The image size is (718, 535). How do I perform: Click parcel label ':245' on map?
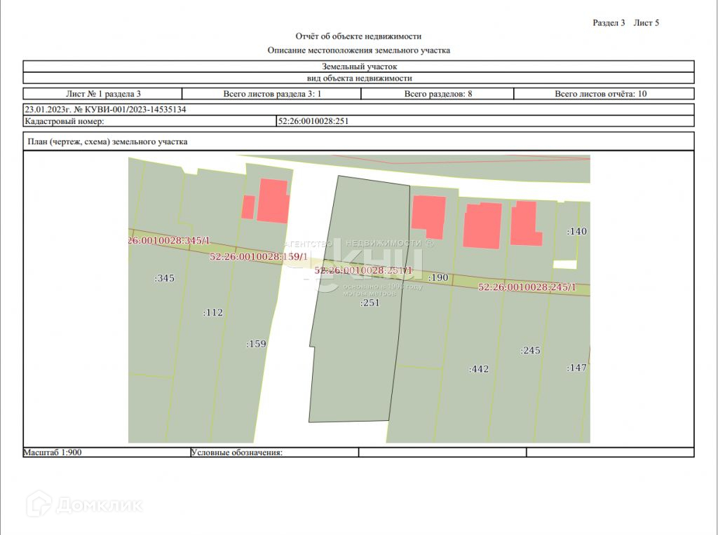pyautogui.click(x=530, y=351)
